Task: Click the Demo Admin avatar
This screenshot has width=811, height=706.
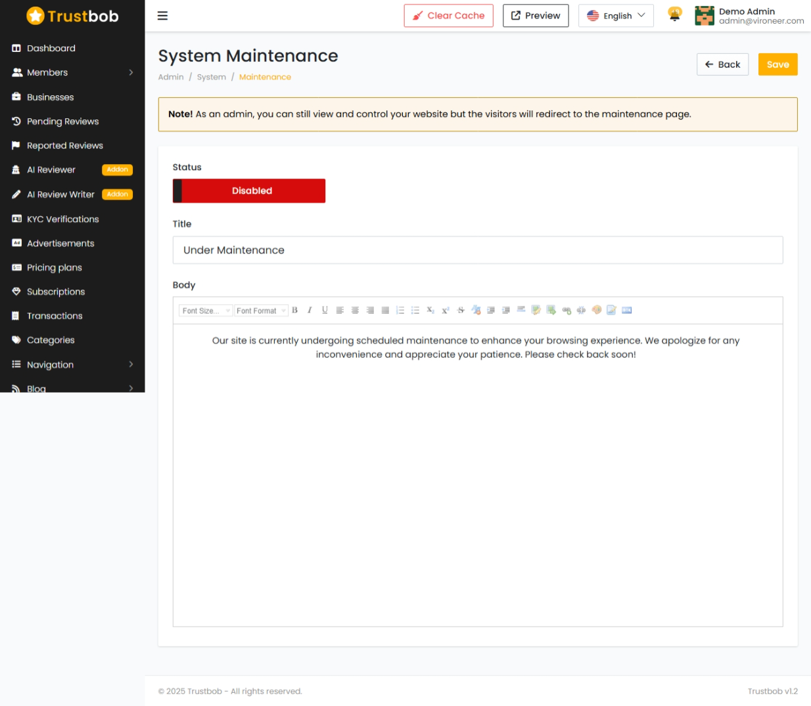Action: tap(705, 16)
